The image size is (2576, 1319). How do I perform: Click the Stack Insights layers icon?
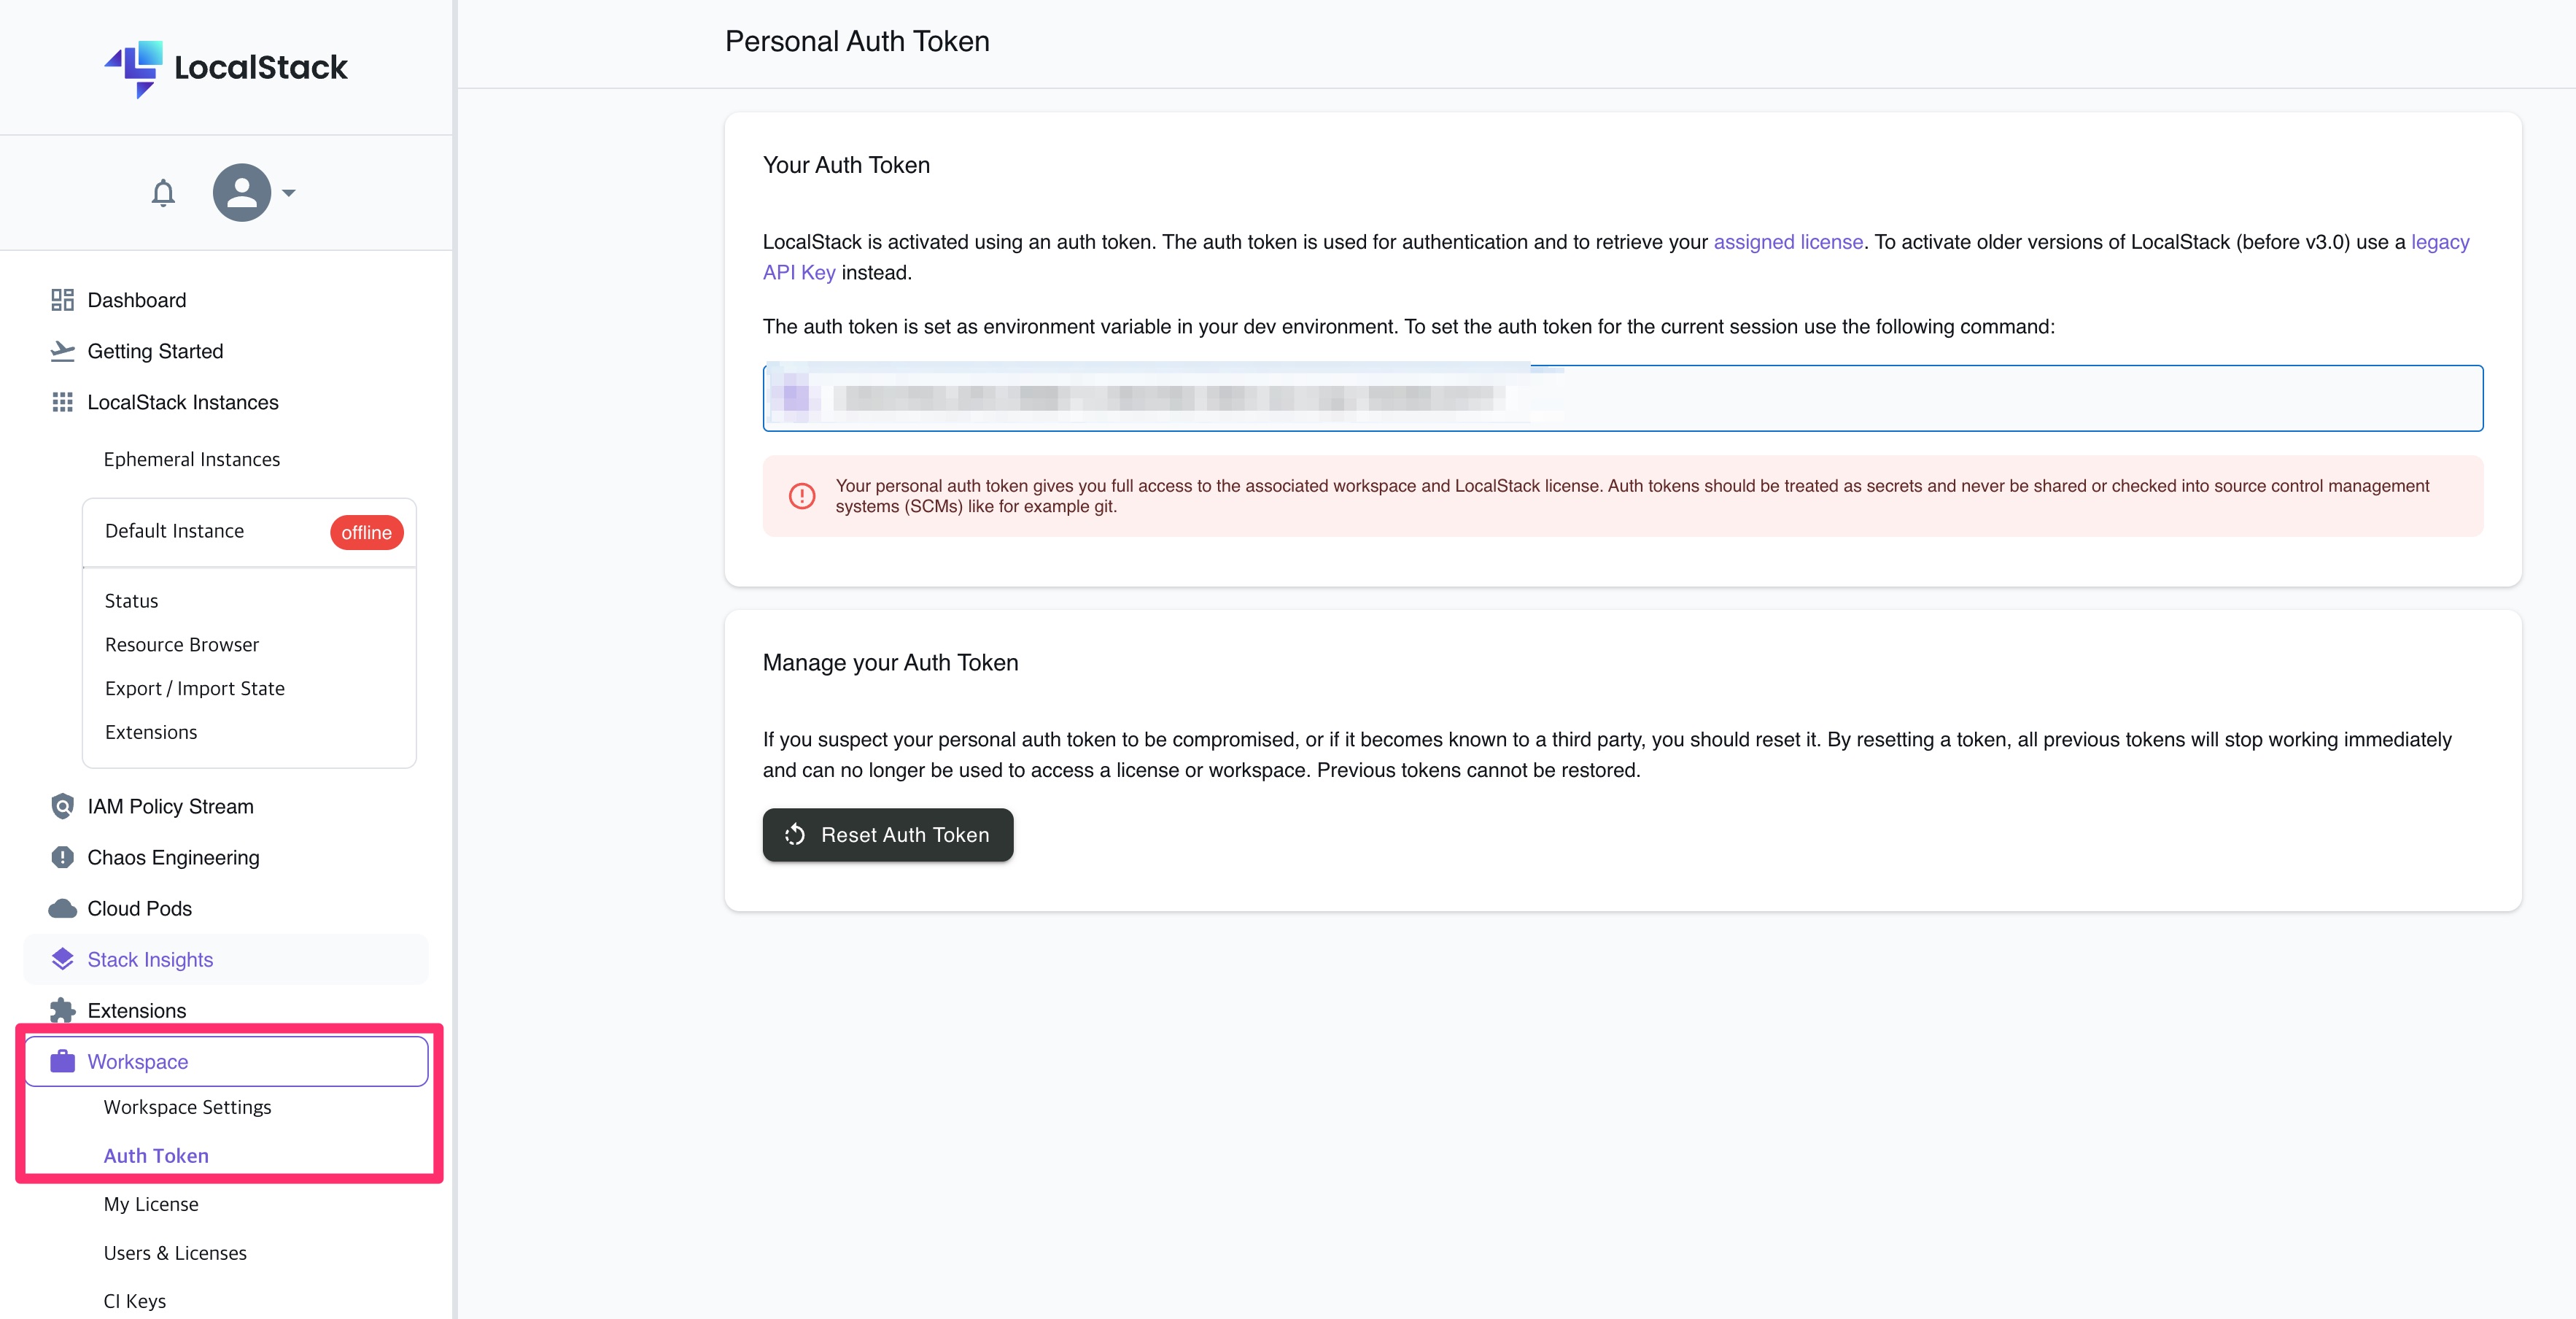coord(62,959)
